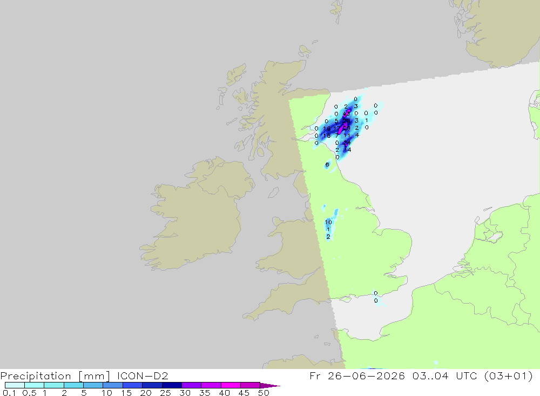Click the over-50 arrow tip of the legend

click(270, 386)
